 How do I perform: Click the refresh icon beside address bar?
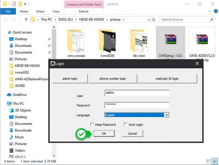click(x=153, y=19)
